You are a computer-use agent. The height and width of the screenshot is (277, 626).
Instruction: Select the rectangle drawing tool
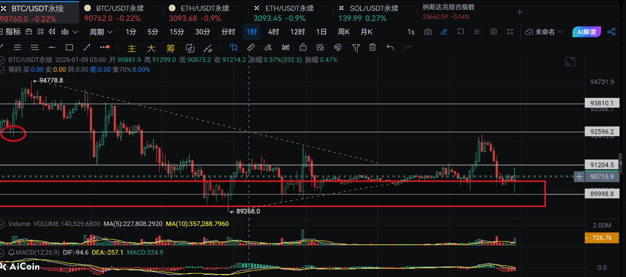coord(69,47)
